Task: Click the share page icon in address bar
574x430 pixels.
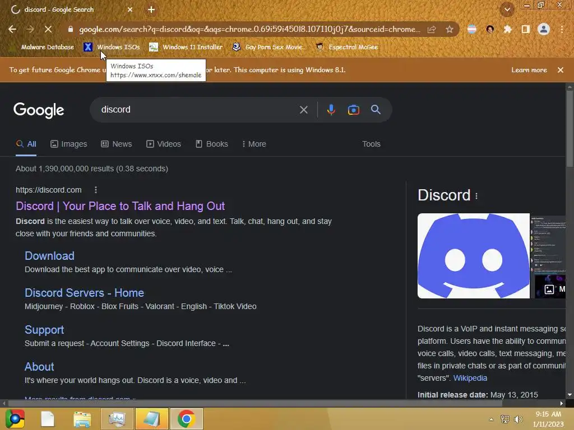Action: click(432, 29)
